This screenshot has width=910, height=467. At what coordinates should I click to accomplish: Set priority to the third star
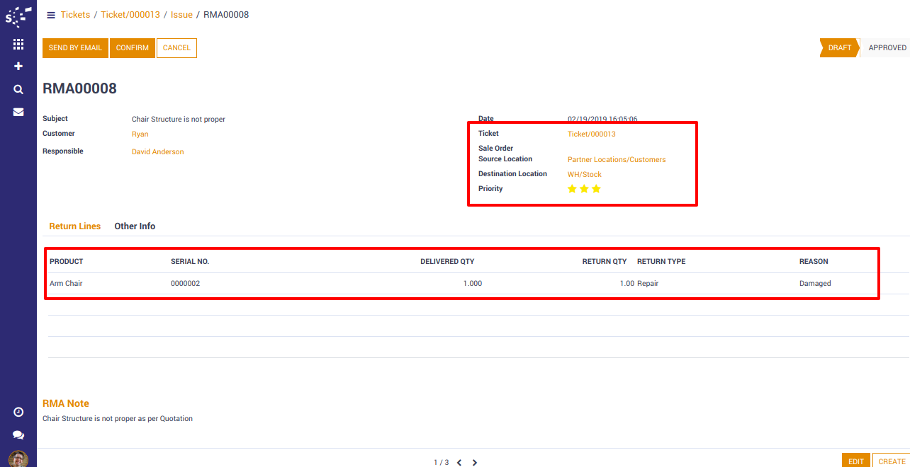click(x=596, y=189)
